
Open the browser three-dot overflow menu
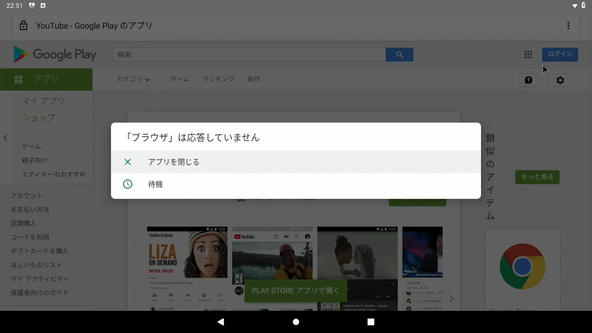click(x=568, y=26)
